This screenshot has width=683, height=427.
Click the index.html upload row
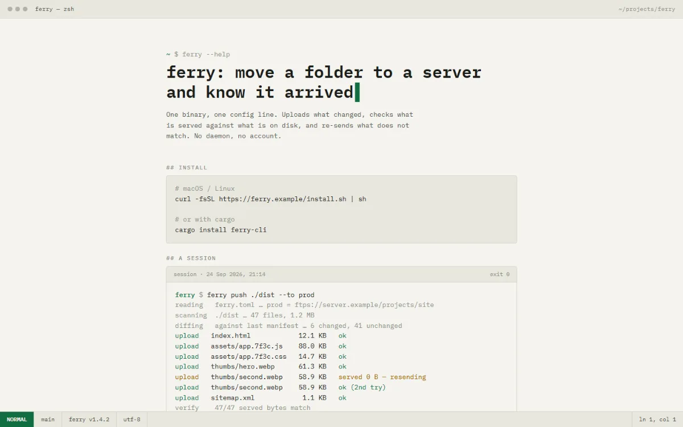[x=261, y=336]
